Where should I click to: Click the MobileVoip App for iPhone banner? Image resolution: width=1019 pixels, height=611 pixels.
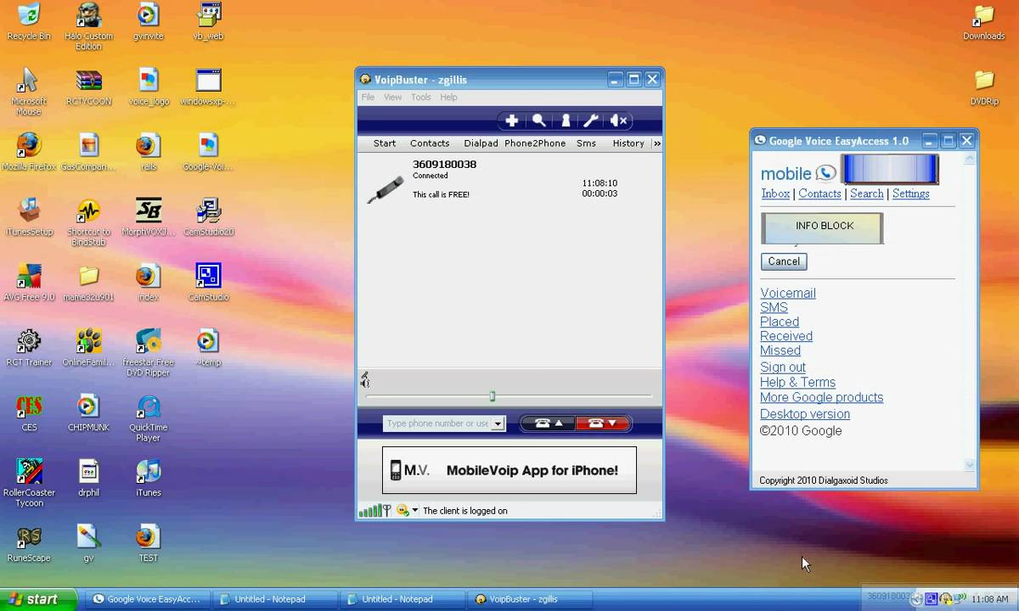(509, 470)
